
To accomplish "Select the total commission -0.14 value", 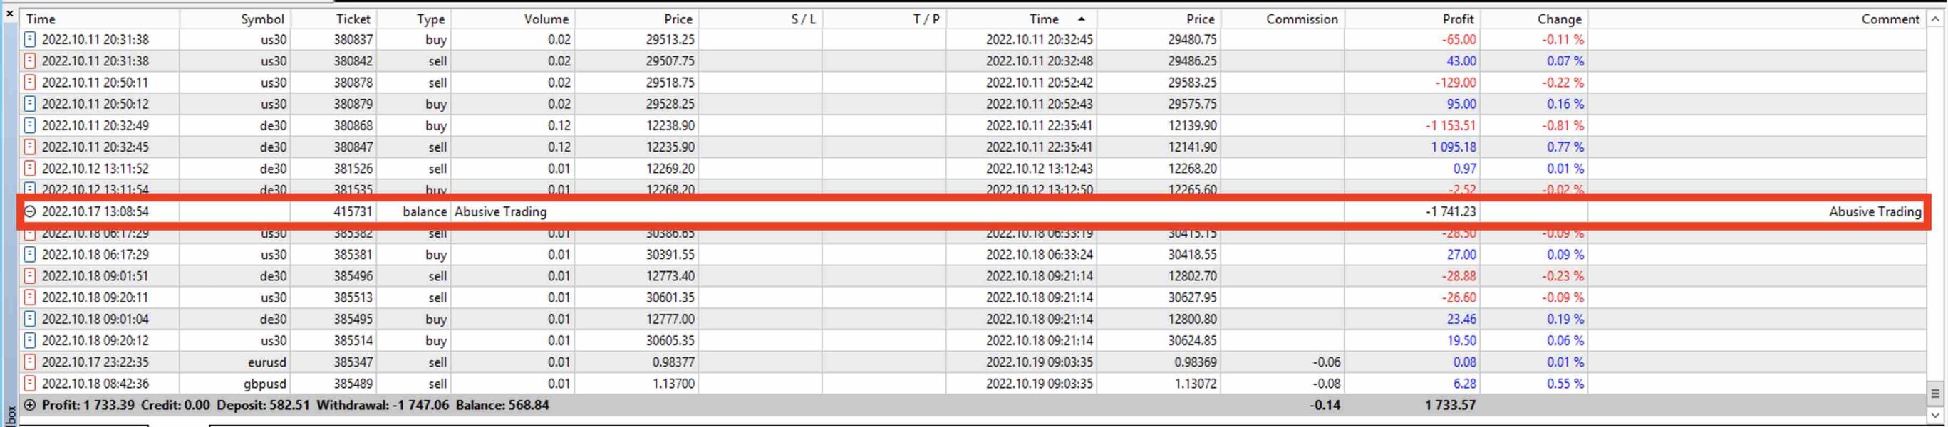I will 1325,405.
